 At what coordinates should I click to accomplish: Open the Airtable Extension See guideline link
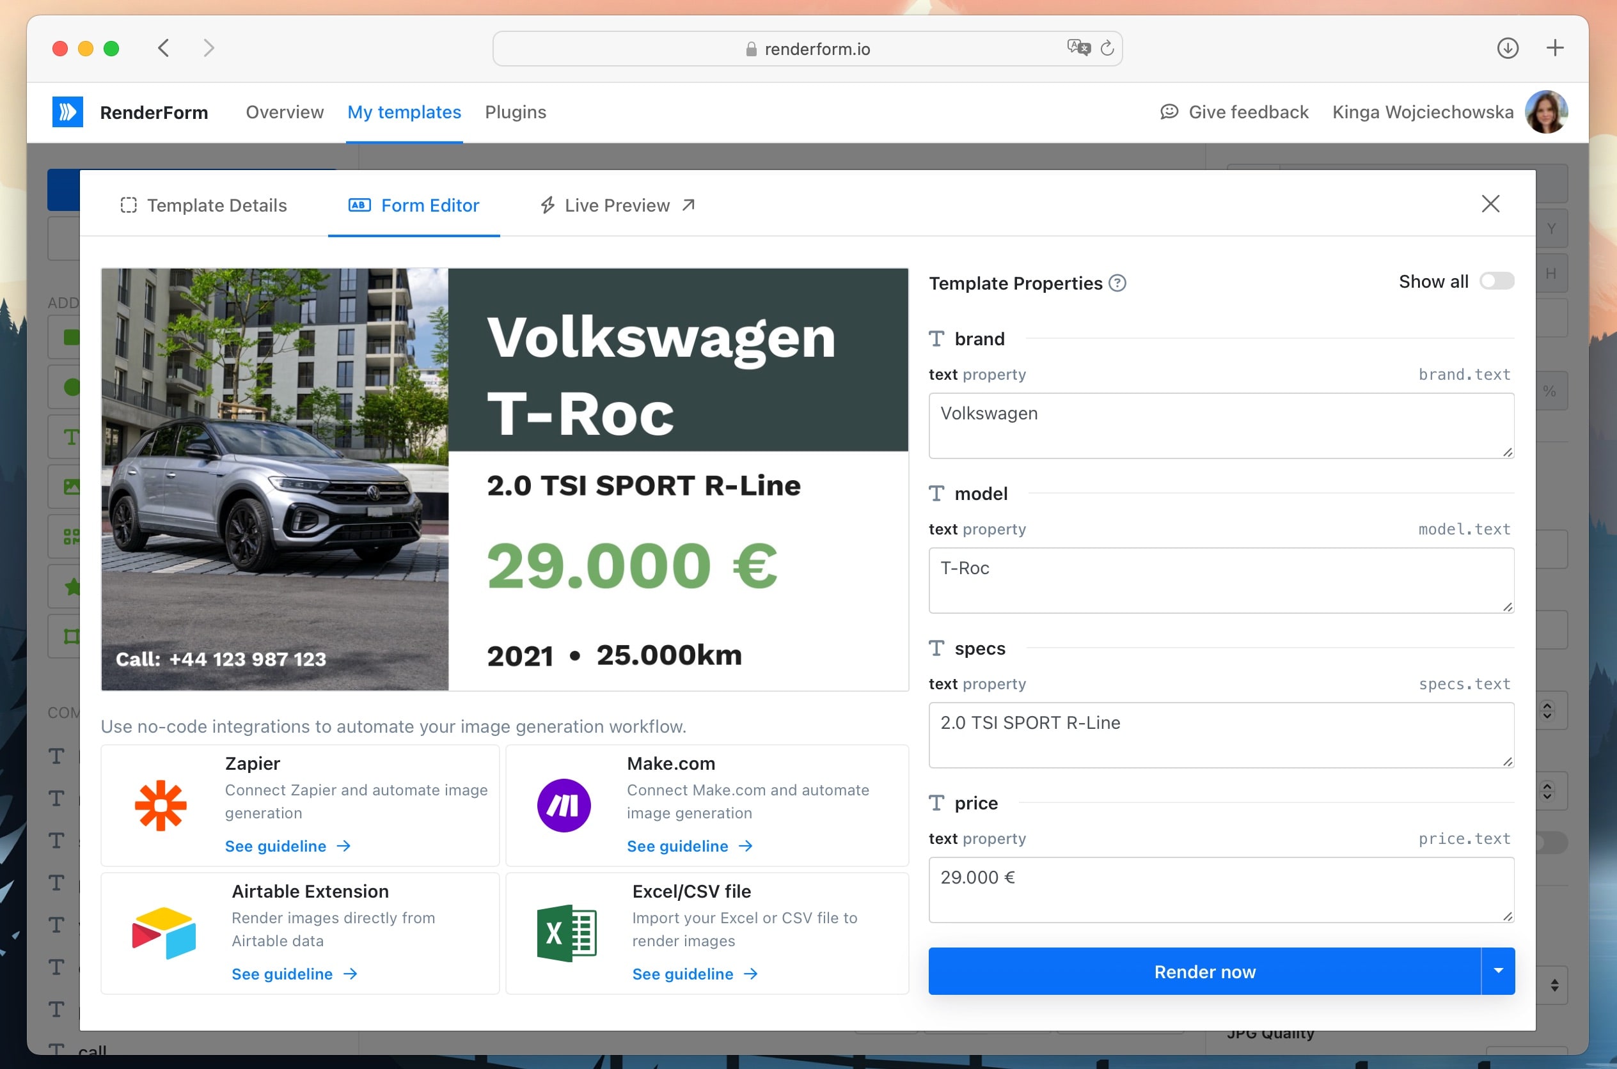294,974
